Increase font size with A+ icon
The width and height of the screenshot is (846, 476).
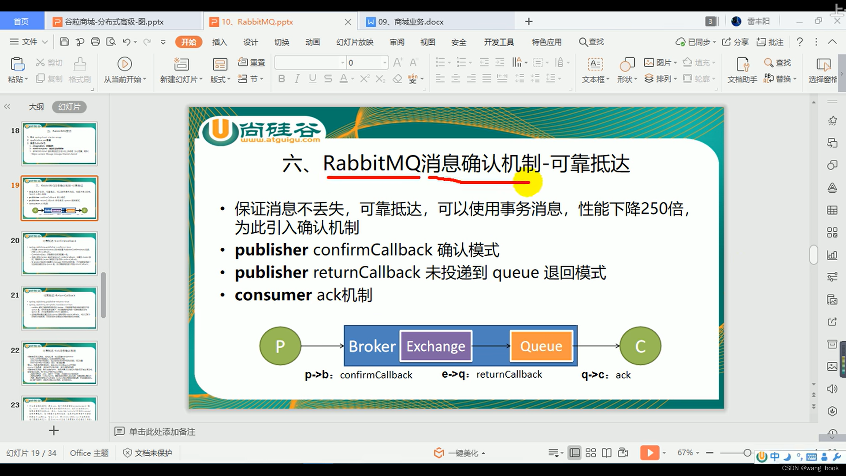397,63
